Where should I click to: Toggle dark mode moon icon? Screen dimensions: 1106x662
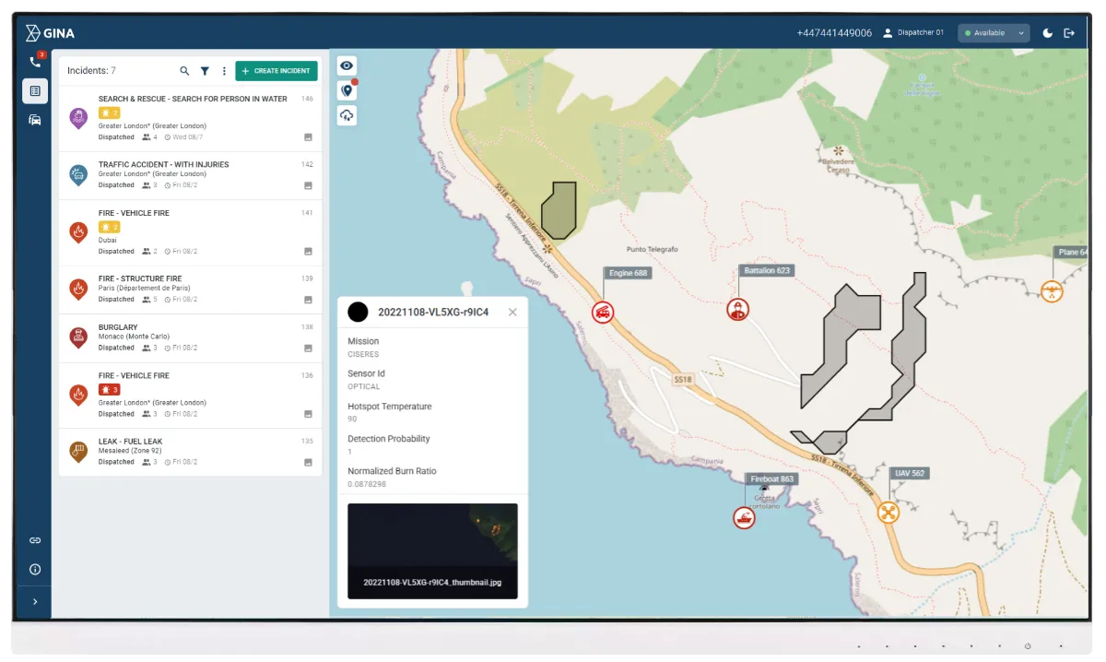pyautogui.click(x=1047, y=33)
